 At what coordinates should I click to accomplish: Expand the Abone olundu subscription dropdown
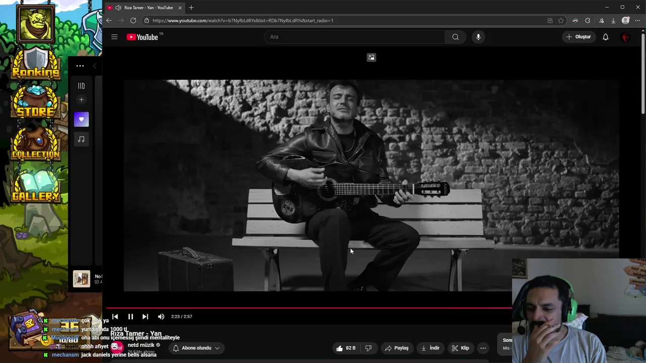coord(196,348)
